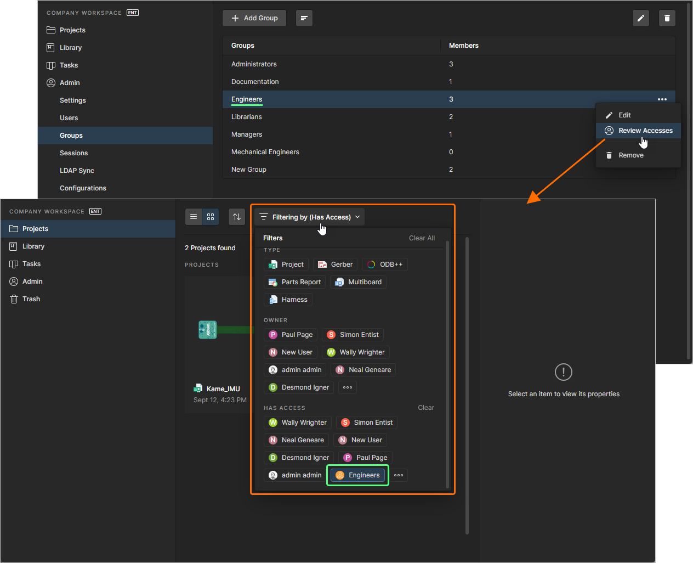Toggle Neal Geneare owner filter
Viewport: 693px width, 563px height.
click(363, 370)
